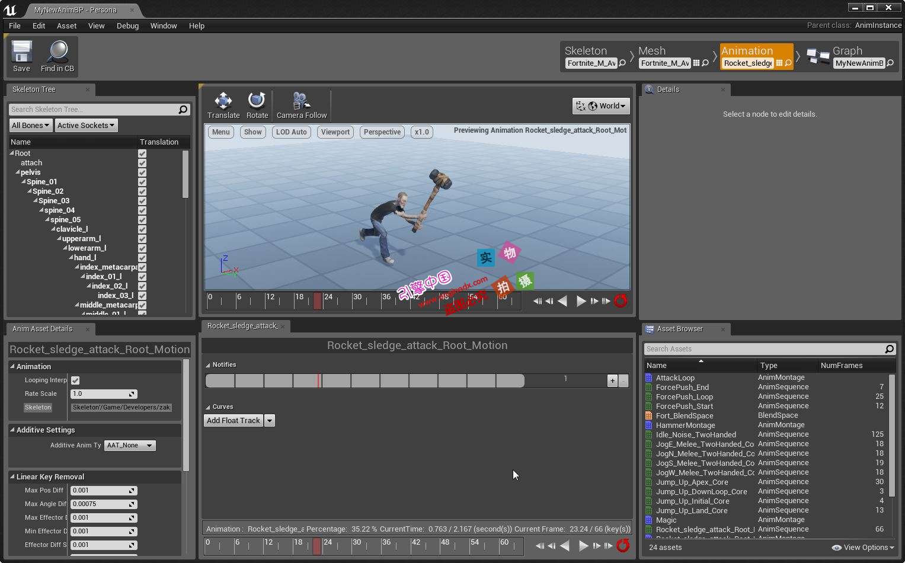Image resolution: width=905 pixels, height=563 pixels.
Task: Open View Options in Asset Browser
Action: (x=863, y=548)
